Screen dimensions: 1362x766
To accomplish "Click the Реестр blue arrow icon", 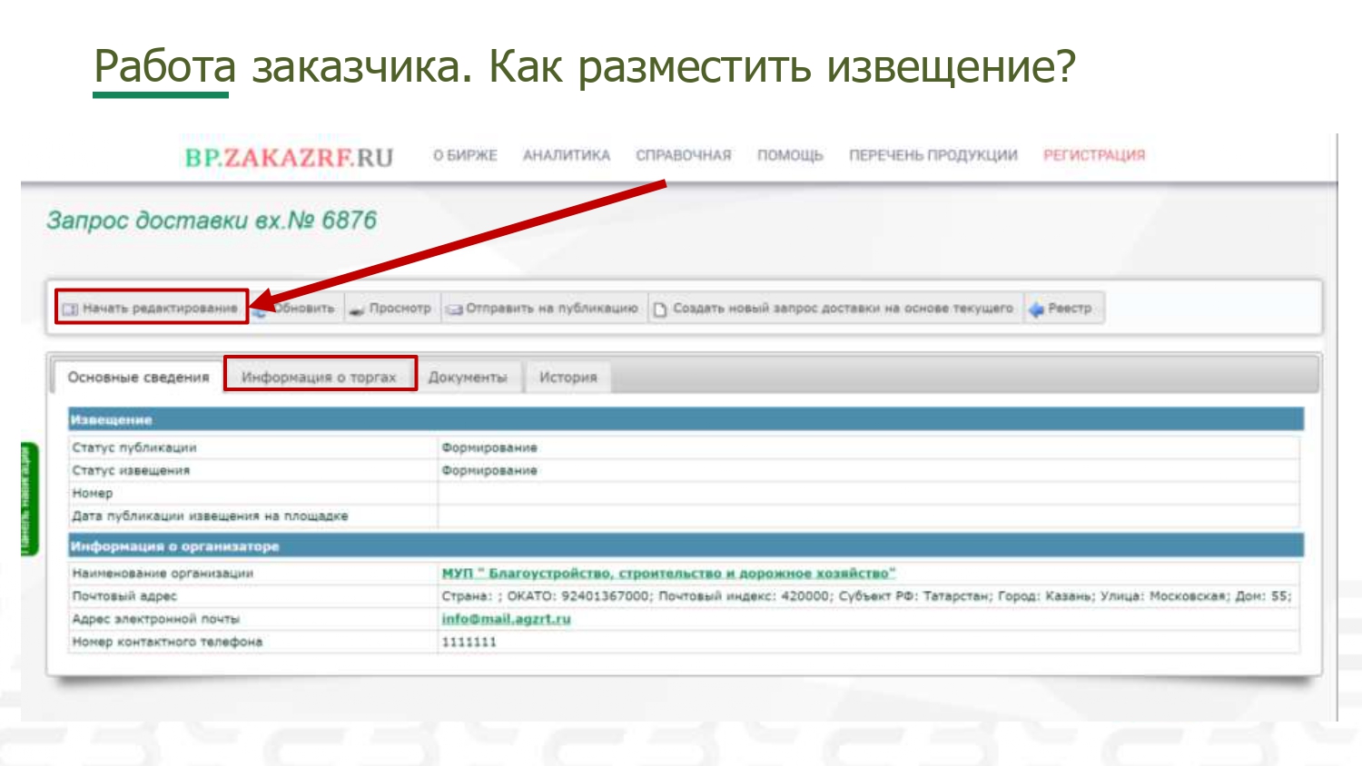I will click(x=1036, y=309).
